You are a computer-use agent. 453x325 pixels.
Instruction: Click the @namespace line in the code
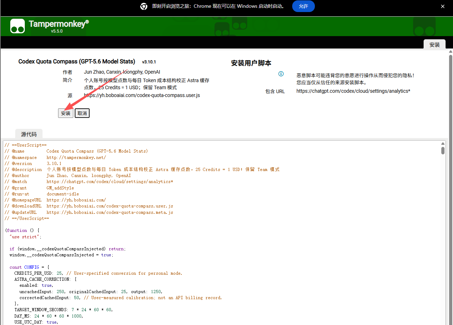pyautogui.click(x=55, y=157)
